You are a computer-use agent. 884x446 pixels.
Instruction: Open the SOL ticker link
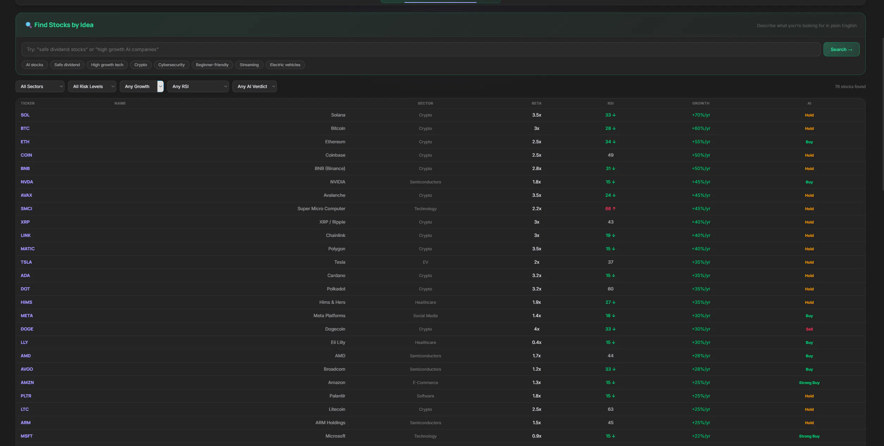[x=25, y=115]
